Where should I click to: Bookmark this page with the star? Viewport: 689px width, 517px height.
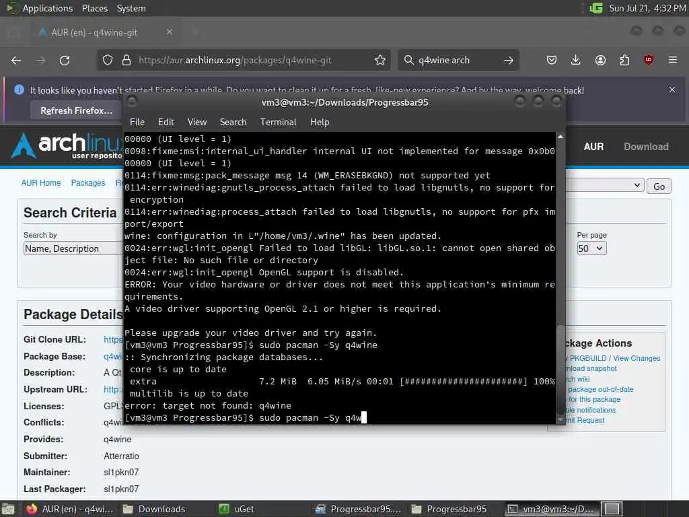click(x=380, y=60)
